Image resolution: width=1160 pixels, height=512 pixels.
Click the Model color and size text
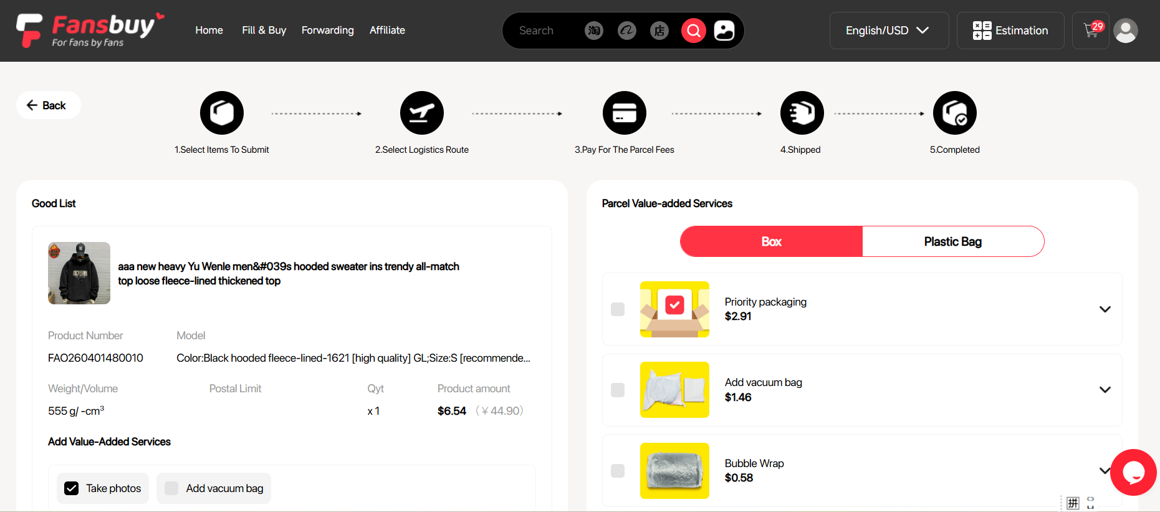[x=353, y=358]
